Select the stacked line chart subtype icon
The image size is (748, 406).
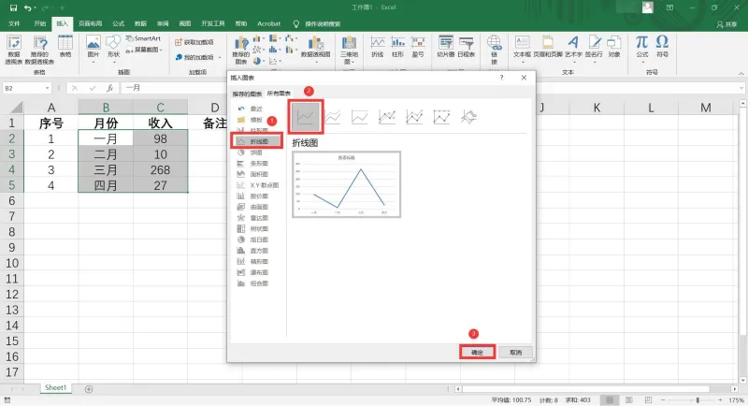[x=333, y=117]
